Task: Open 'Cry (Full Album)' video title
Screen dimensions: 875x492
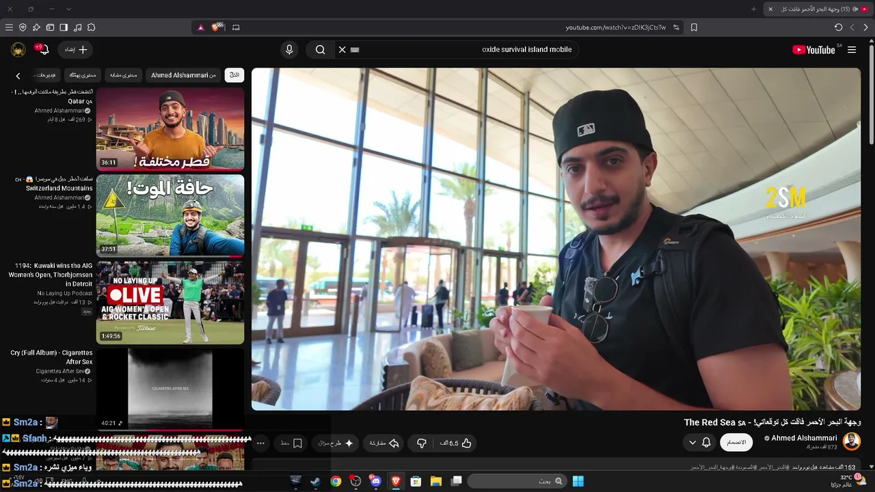Action: coord(51,357)
